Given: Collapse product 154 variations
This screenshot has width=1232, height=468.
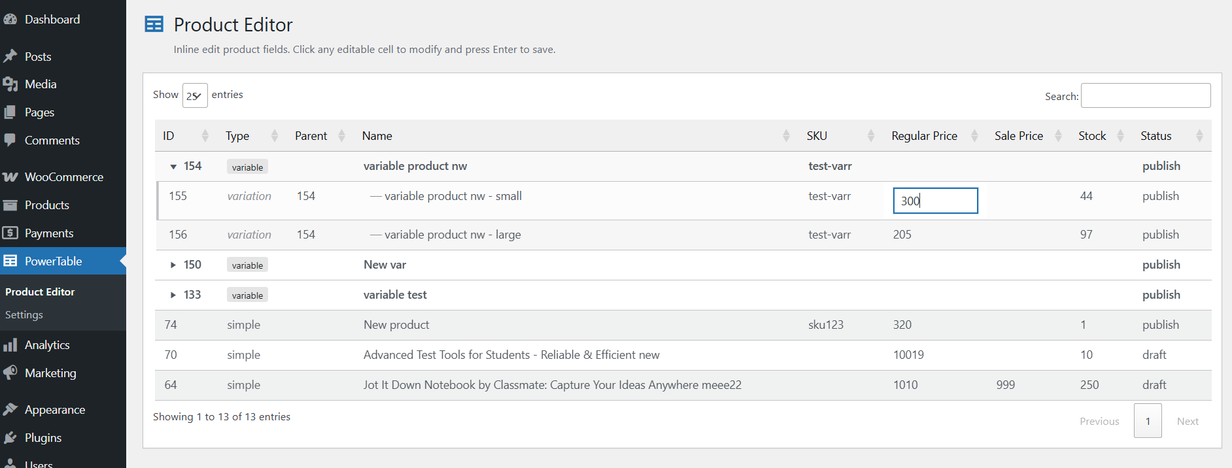Looking at the screenshot, I should click(x=173, y=167).
